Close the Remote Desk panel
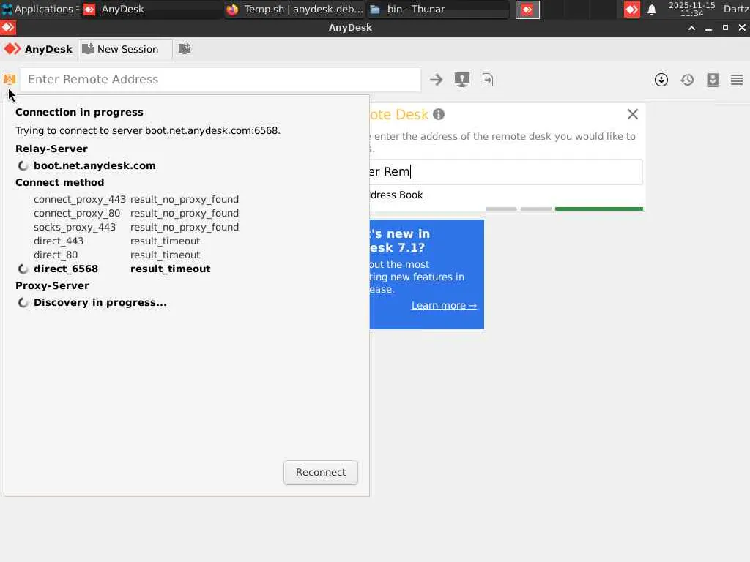This screenshot has height=562, width=750. (632, 114)
